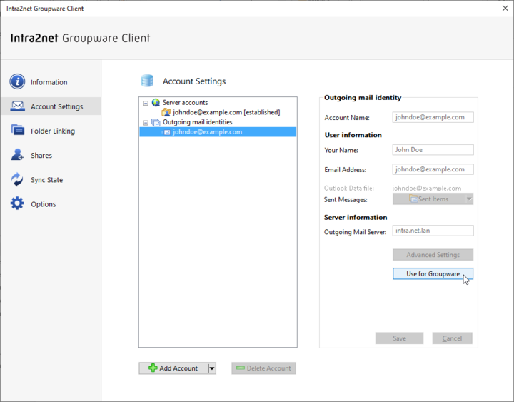Open the Add Account dropdown arrow
The width and height of the screenshot is (514, 402).
tap(212, 368)
